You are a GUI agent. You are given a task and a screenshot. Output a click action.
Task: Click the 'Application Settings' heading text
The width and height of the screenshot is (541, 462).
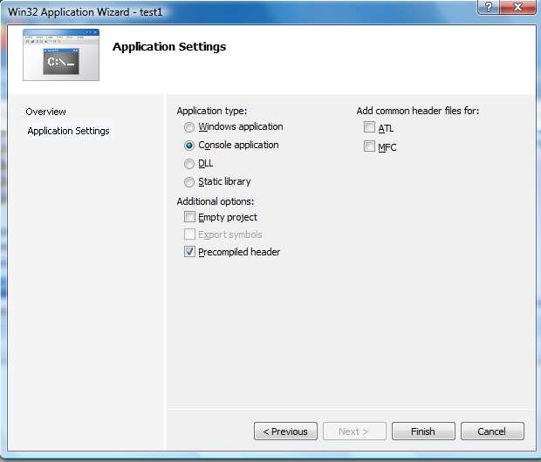point(169,46)
